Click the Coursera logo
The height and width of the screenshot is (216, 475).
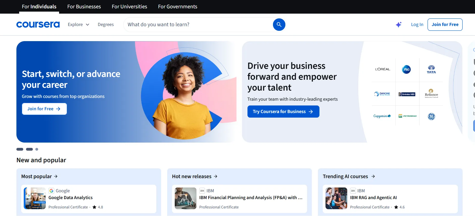(38, 24)
